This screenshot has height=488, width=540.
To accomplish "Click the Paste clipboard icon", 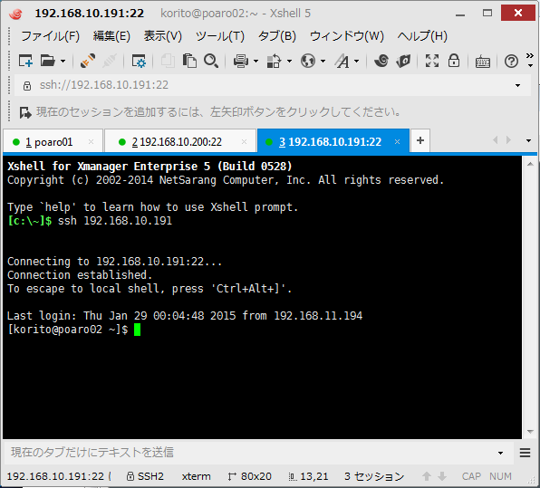I will coord(189,61).
